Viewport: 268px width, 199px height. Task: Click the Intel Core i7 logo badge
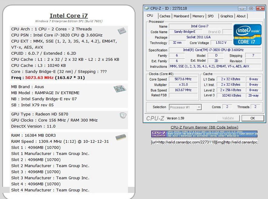(247, 34)
